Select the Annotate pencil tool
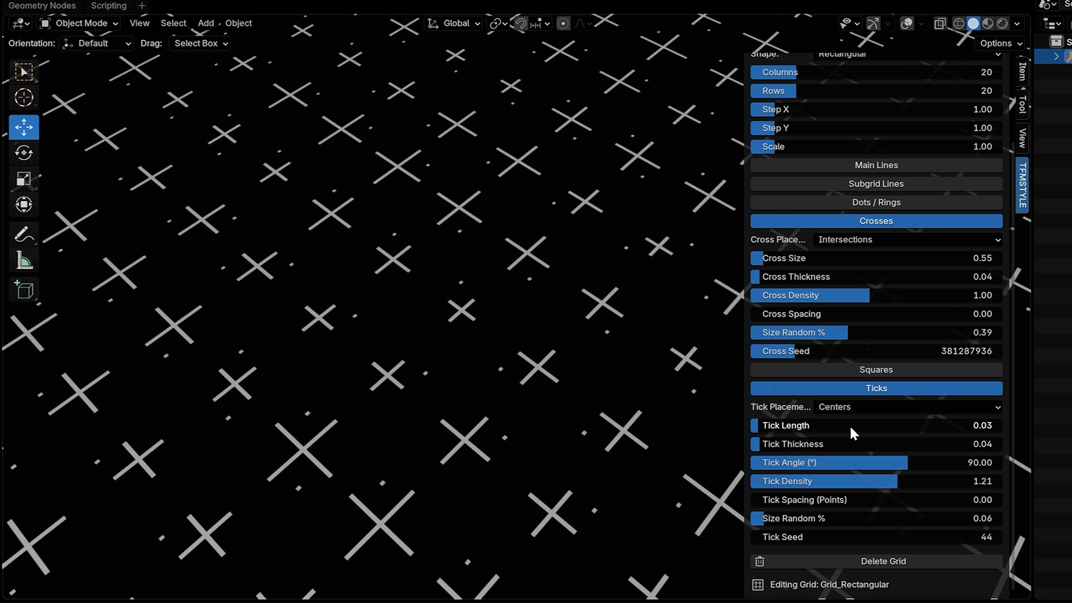 23,234
